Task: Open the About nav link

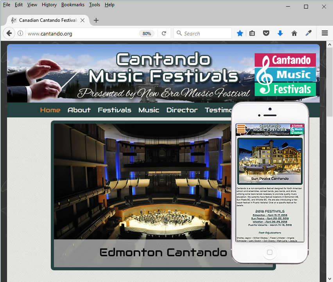Action: coord(79,110)
